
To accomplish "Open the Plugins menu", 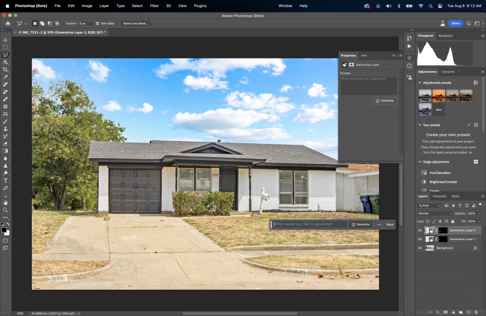I will click(x=200, y=6).
